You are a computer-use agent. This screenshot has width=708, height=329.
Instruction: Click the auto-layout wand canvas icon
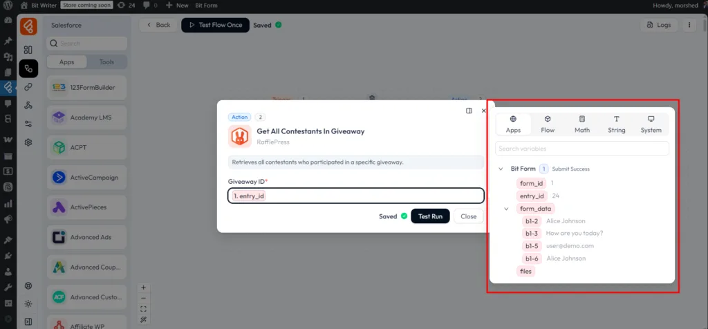point(144,320)
